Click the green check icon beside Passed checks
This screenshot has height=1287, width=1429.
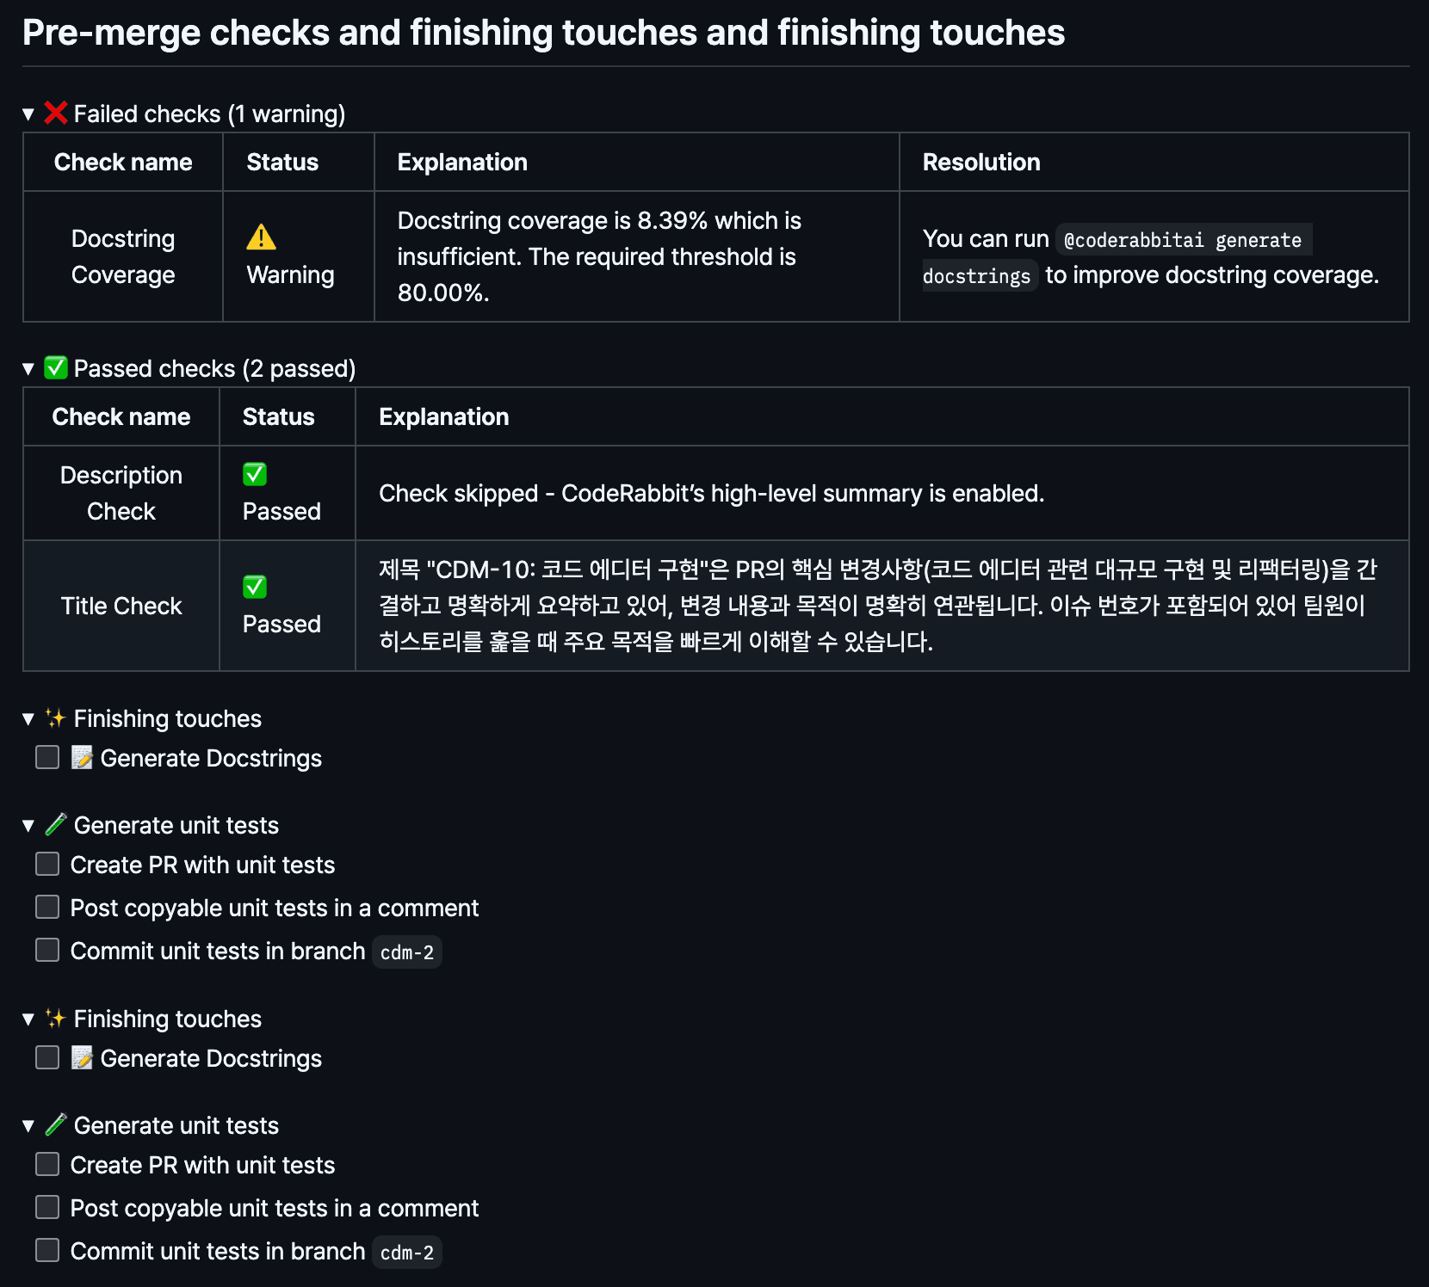54,368
